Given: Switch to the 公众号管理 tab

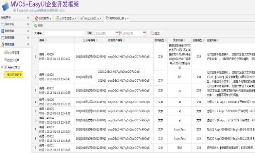Looking at the screenshot, I should 65,18.
